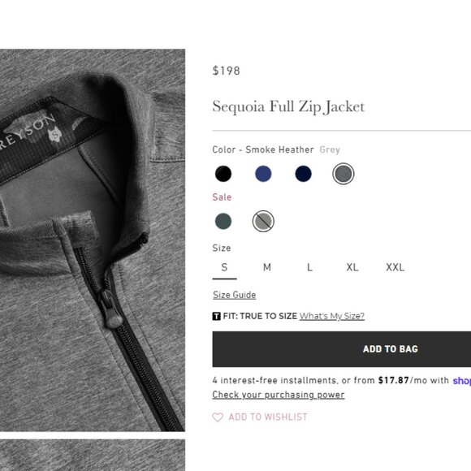Select the crossed-out grey sale swatch
Image resolution: width=471 pixels, height=471 pixels.
(x=263, y=222)
